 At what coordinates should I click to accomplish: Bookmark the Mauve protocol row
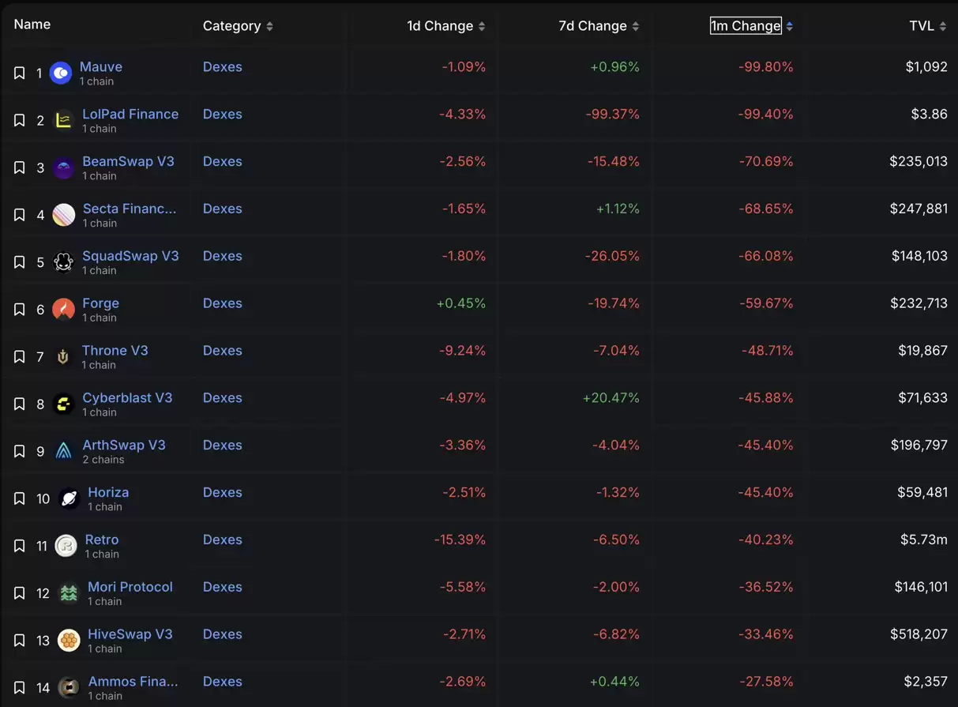point(20,73)
